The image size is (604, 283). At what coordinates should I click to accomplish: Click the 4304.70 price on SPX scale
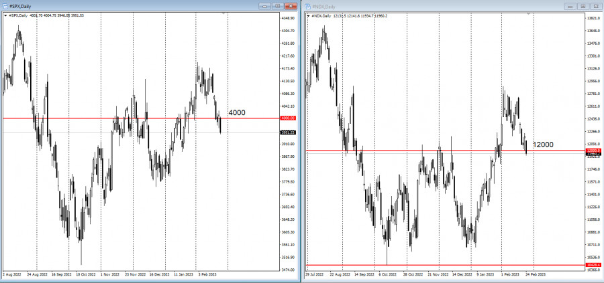[x=288, y=31]
